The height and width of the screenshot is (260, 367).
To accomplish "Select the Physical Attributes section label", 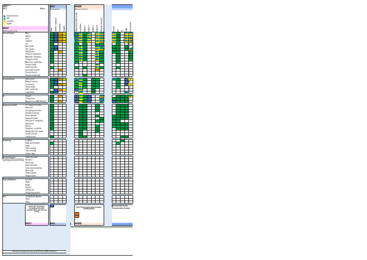I will [x=10, y=180].
